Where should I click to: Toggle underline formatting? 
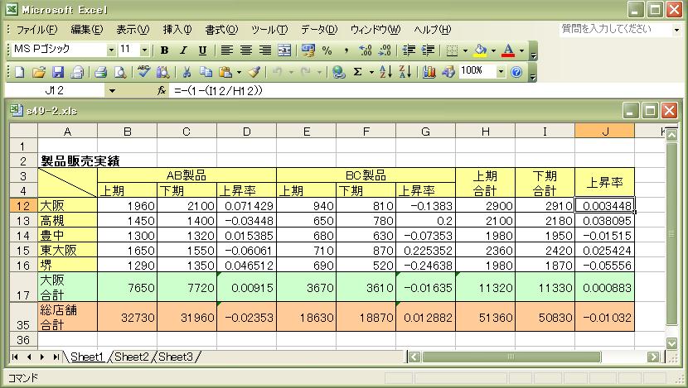(x=202, y=50)
